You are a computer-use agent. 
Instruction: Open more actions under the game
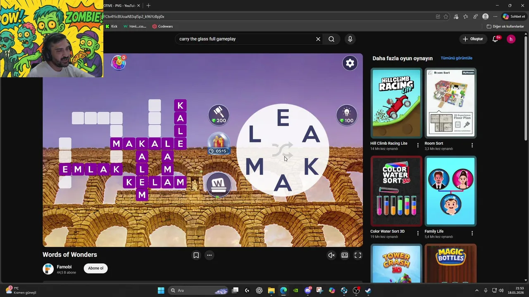210,255
